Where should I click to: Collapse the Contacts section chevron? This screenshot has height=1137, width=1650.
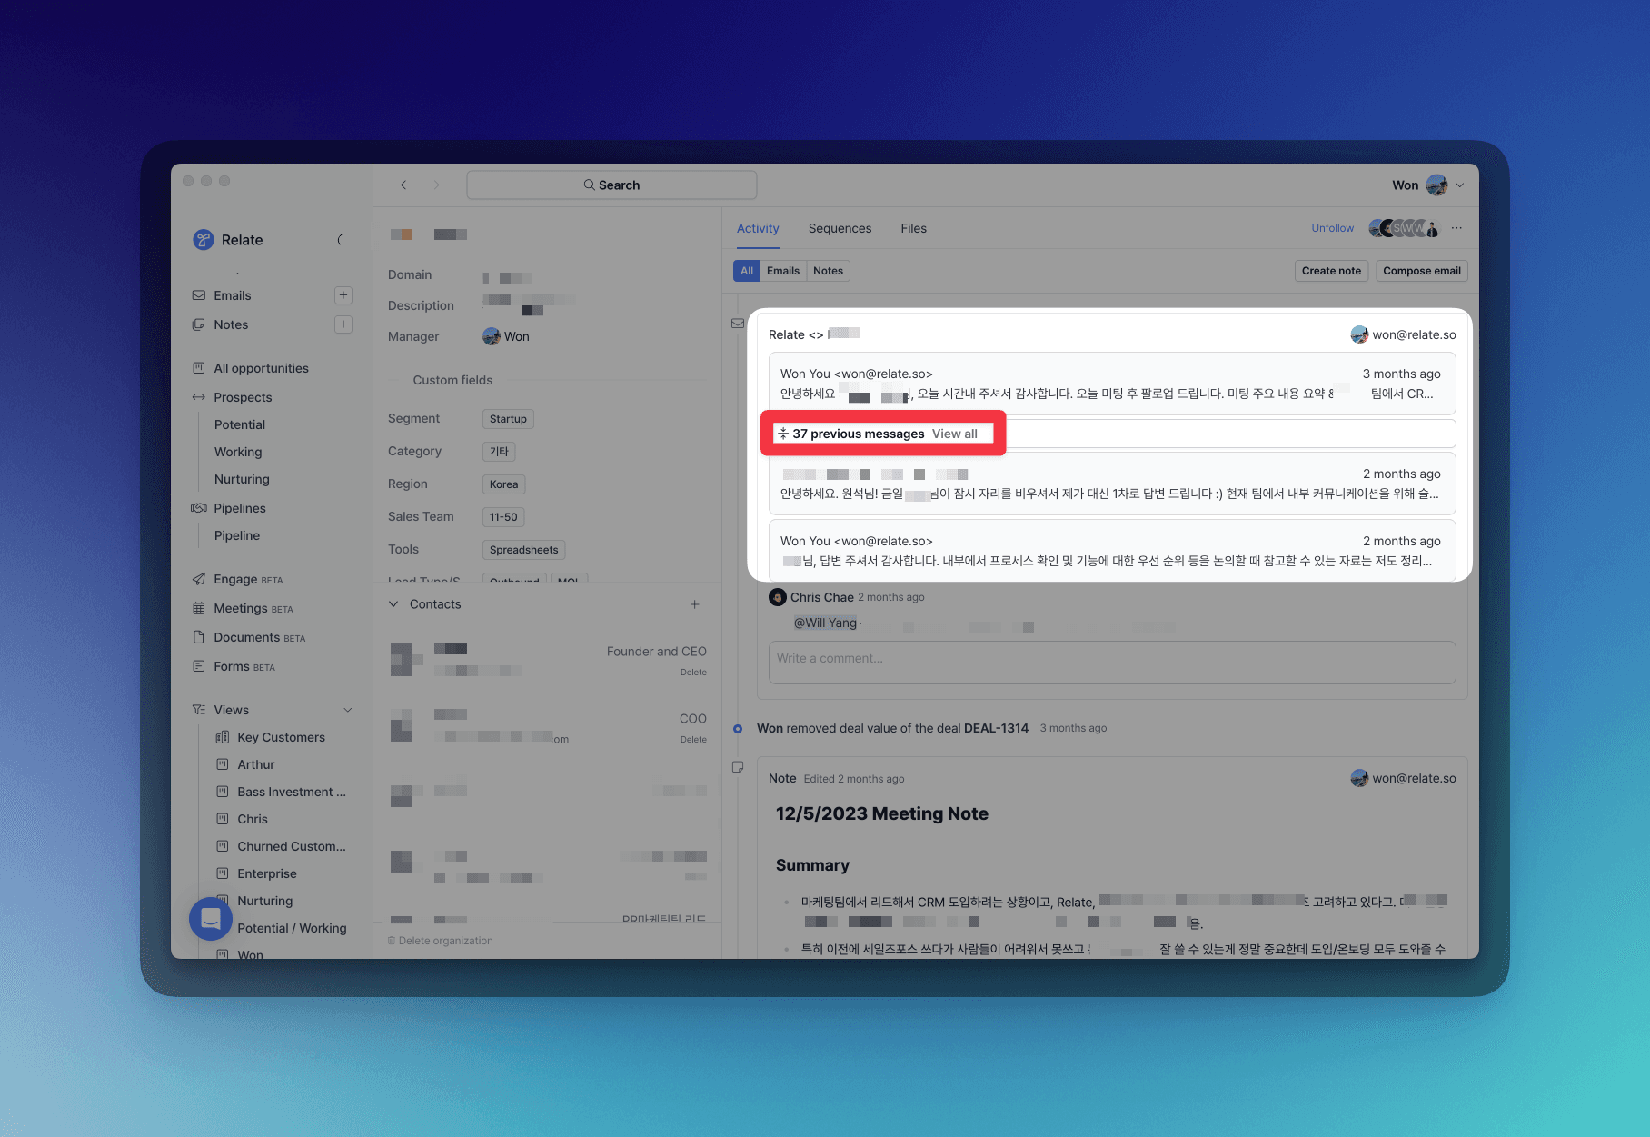[393, 604]
